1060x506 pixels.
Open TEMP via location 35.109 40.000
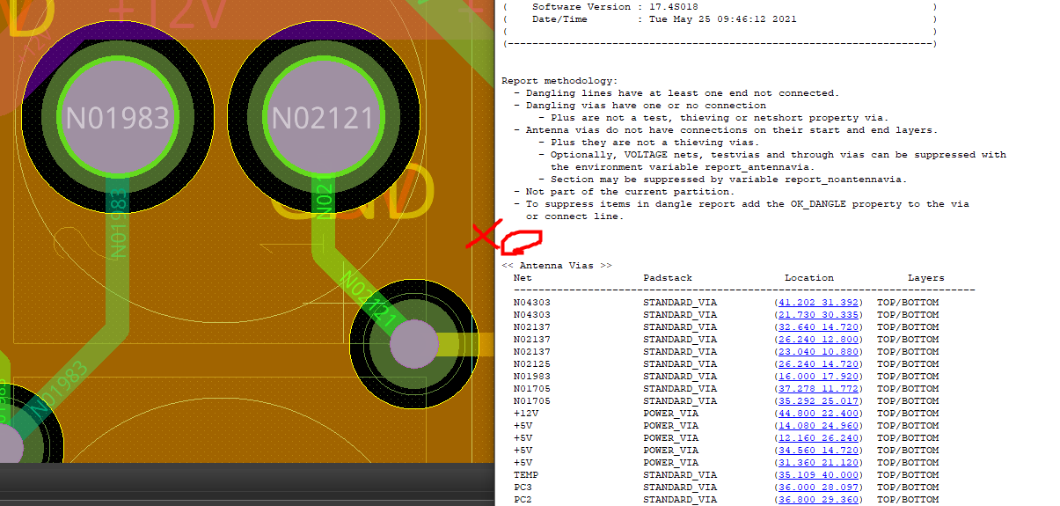(x=819, y=474)
